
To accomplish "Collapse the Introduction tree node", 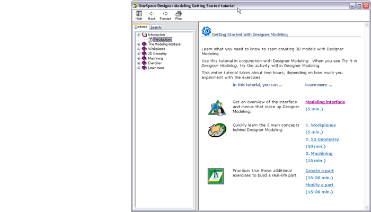I will click(x=139, y=35).
